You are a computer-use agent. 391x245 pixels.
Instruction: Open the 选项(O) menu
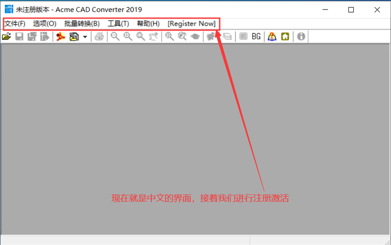click(x=45, y=24)
